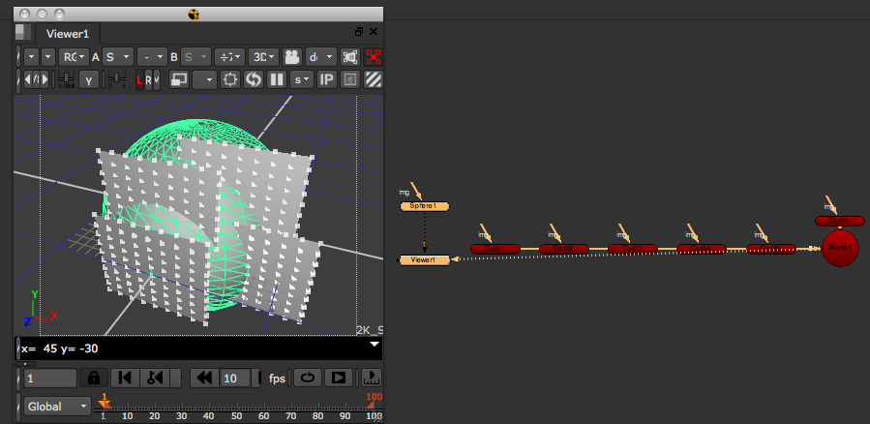This screenshot has width=870, height=424.
Task: Toggle the frame range lock
Action: (93, 378)
